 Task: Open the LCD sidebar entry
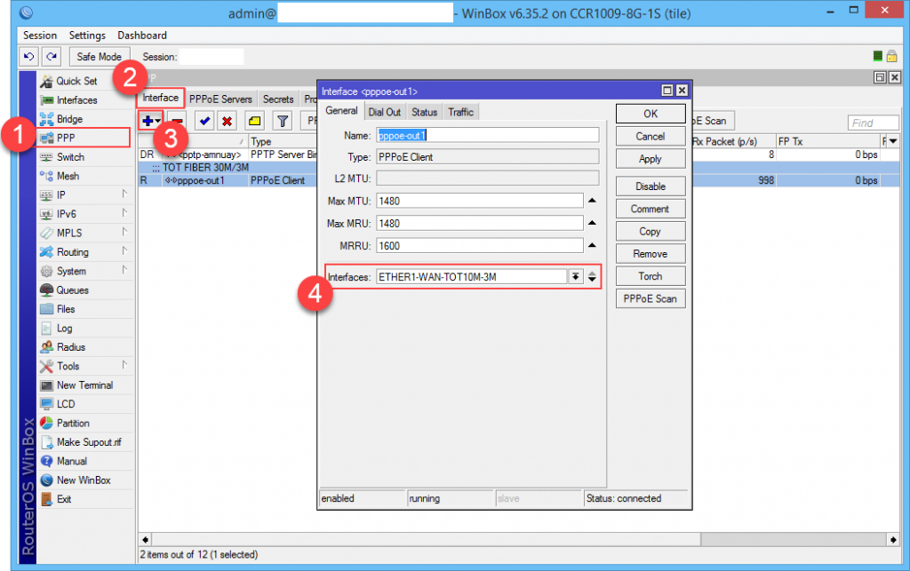click(x=66, y=404)
